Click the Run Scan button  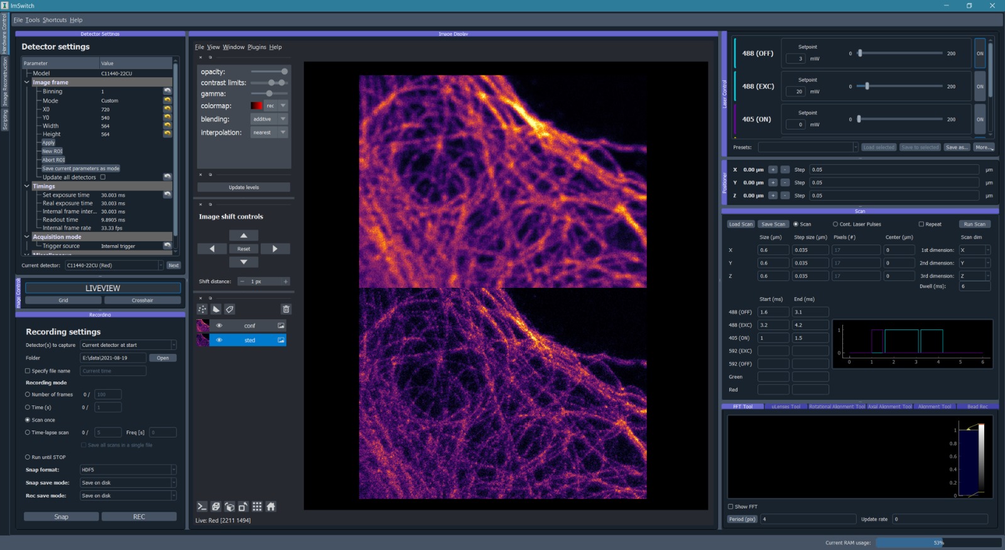point(974,224)
